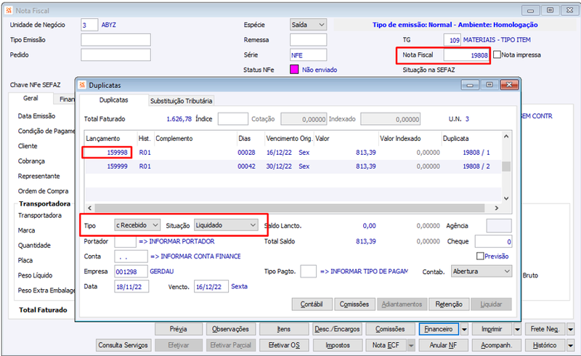Click the Contábil button

[x=312, y=304]
